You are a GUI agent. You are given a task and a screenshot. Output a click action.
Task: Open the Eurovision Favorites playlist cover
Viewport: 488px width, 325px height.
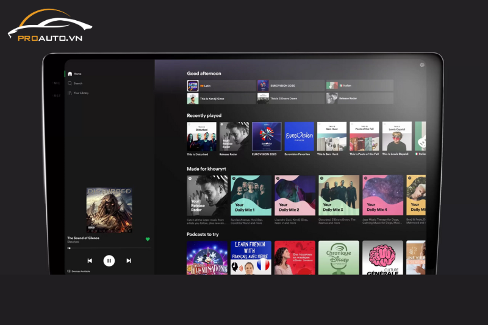(x=299, y=137)
